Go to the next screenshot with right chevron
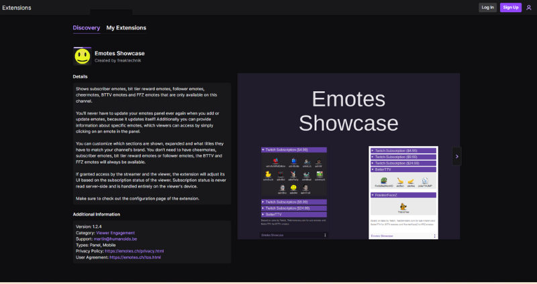This screenshot has height=284, width=537. (456, 156)
